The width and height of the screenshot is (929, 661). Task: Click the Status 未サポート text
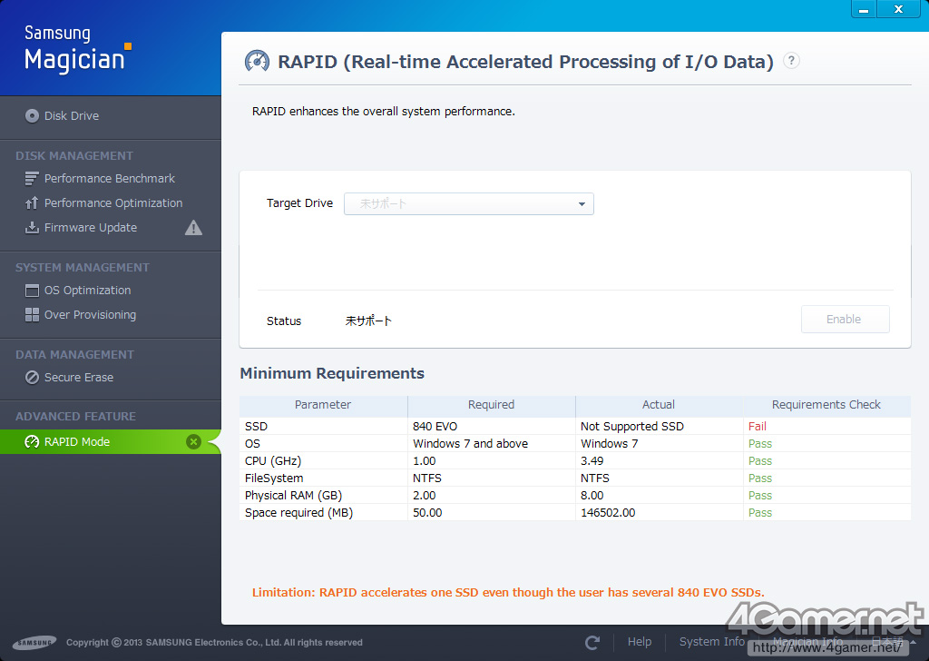[x=368, y=321]
